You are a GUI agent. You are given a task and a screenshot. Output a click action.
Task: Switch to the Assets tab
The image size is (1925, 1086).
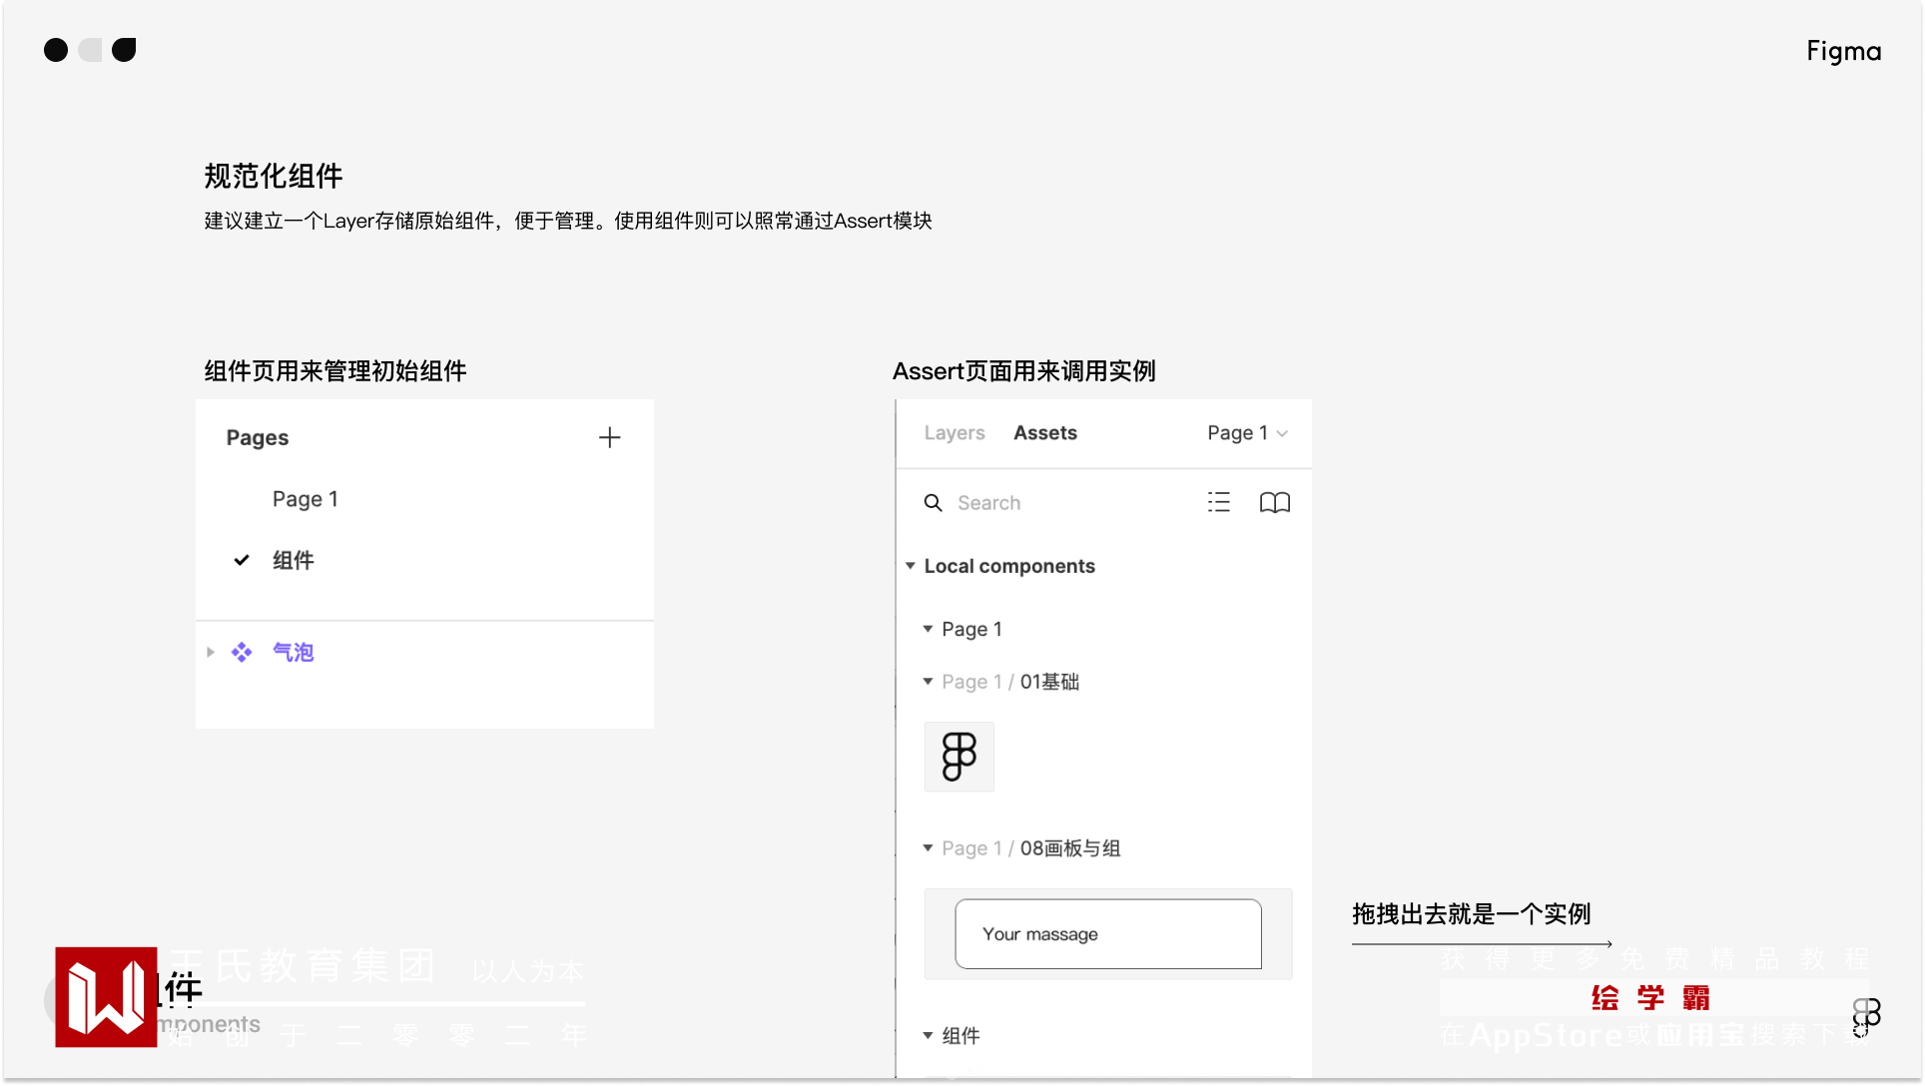1044,433
